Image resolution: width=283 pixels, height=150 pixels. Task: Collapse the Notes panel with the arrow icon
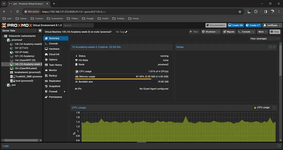(x=270, y=47)
